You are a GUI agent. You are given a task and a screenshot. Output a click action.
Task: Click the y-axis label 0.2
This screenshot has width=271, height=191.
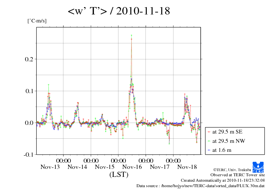coord(29,59)
